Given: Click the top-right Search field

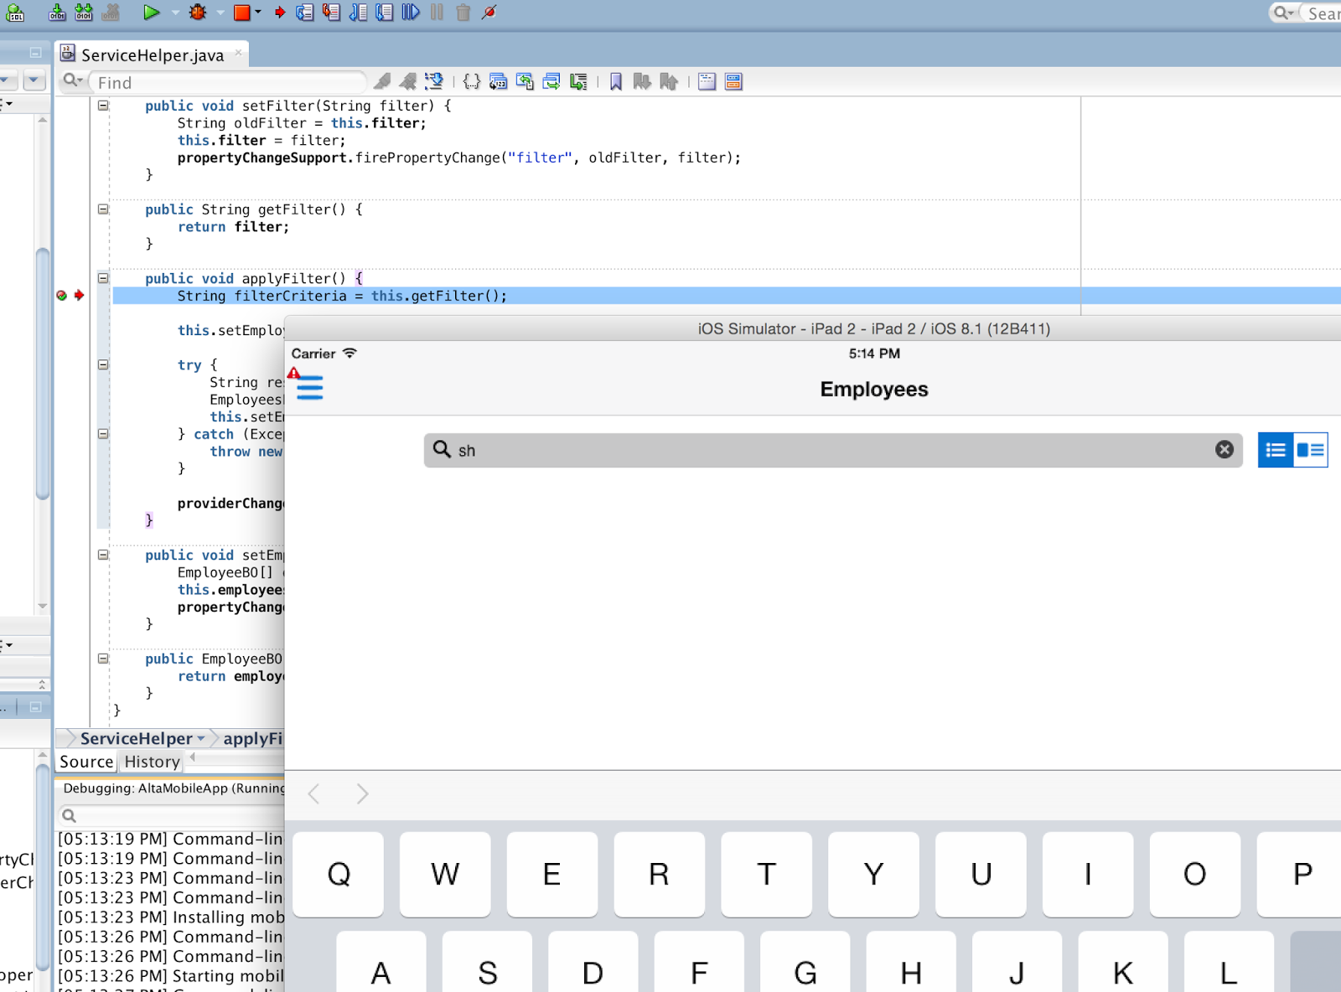Looking at the screenshot, I should 1305,13.
